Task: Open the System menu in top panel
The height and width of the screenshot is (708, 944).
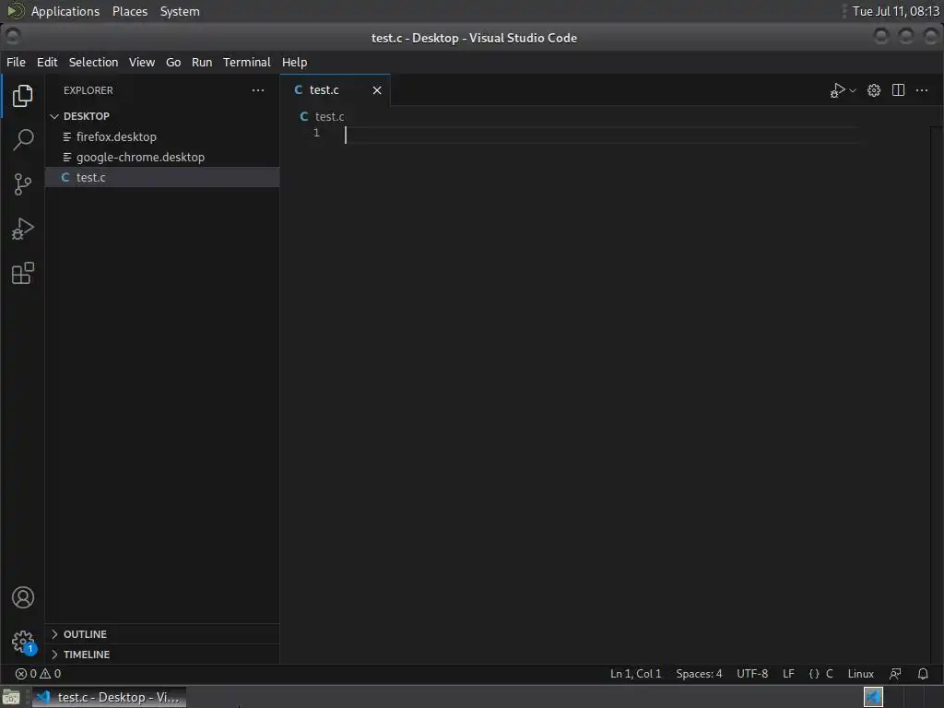Action: [x=180, y=11]
